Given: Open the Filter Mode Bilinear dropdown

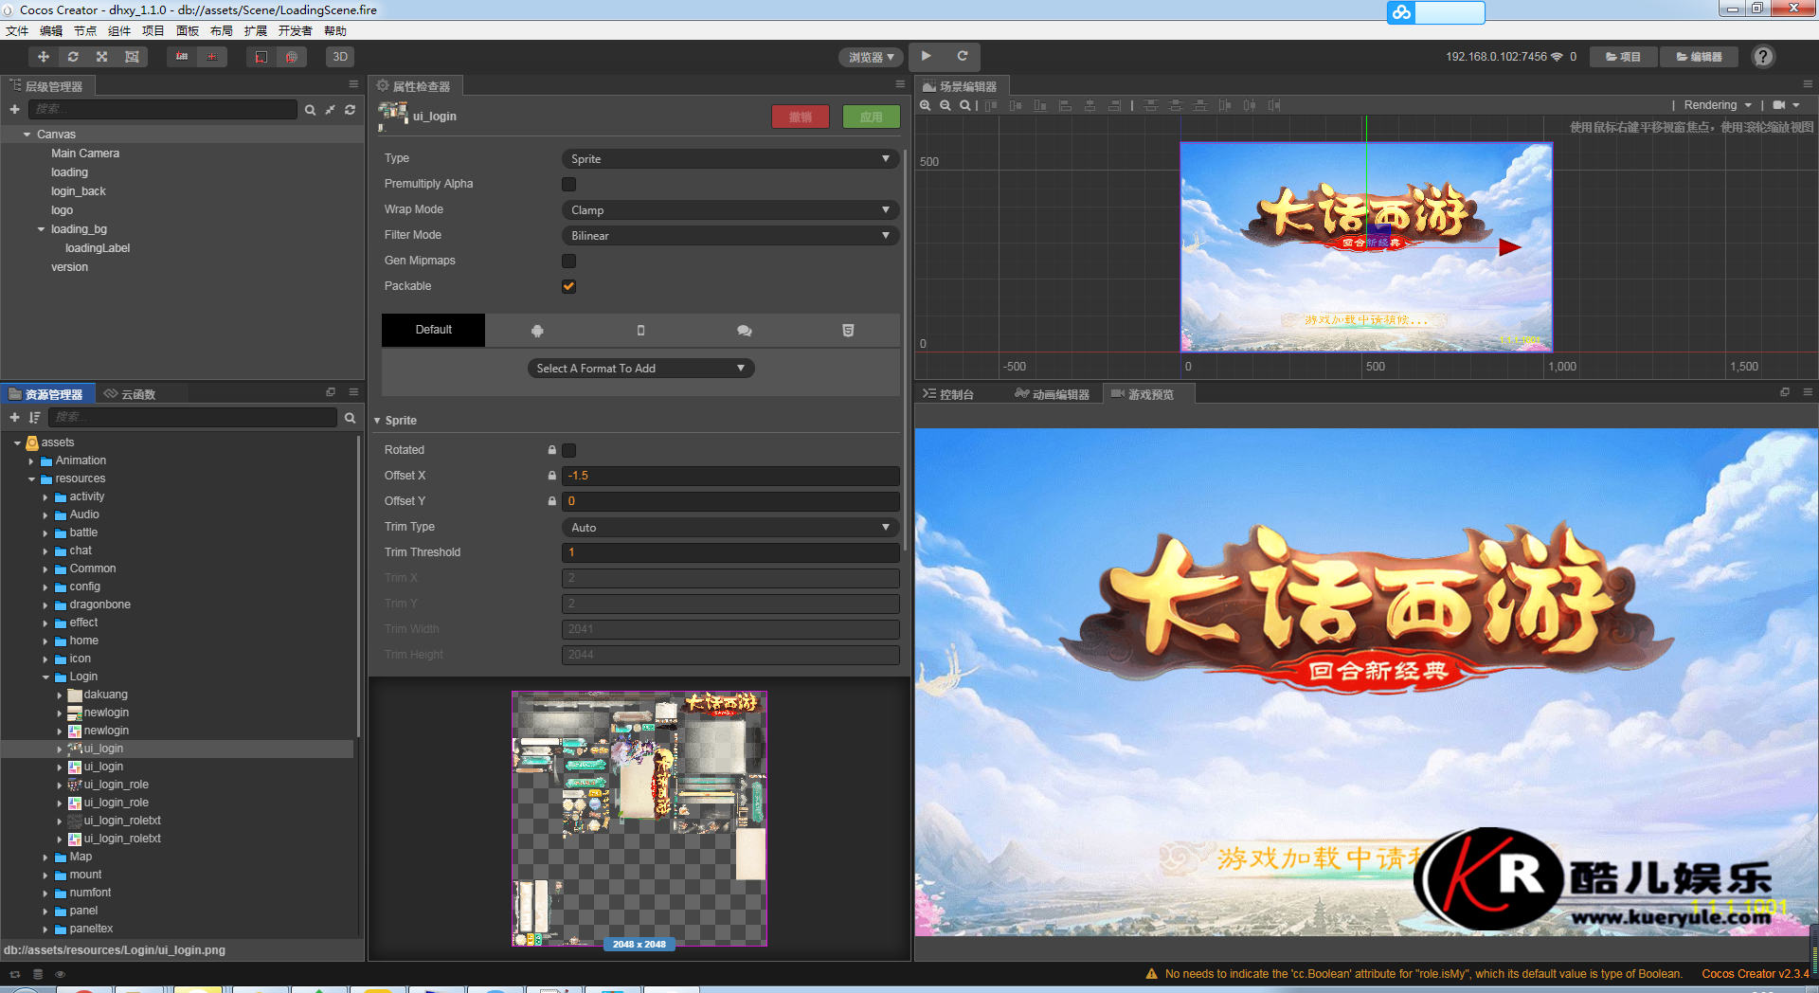Looking at the screenshot, I should (x=730, y=236).
